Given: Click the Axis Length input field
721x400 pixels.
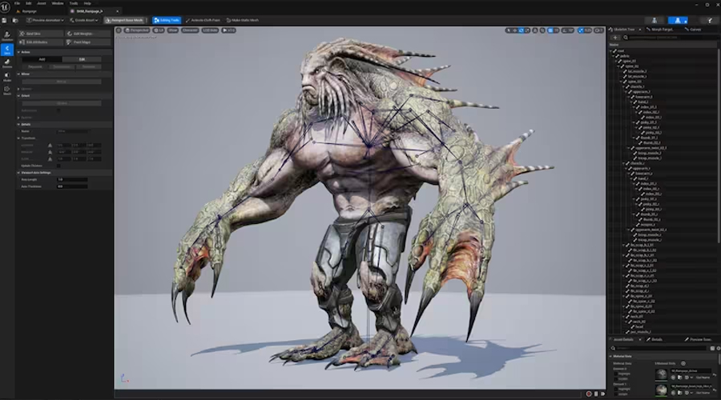Looking at the screenshot, I should click(72, 179).
